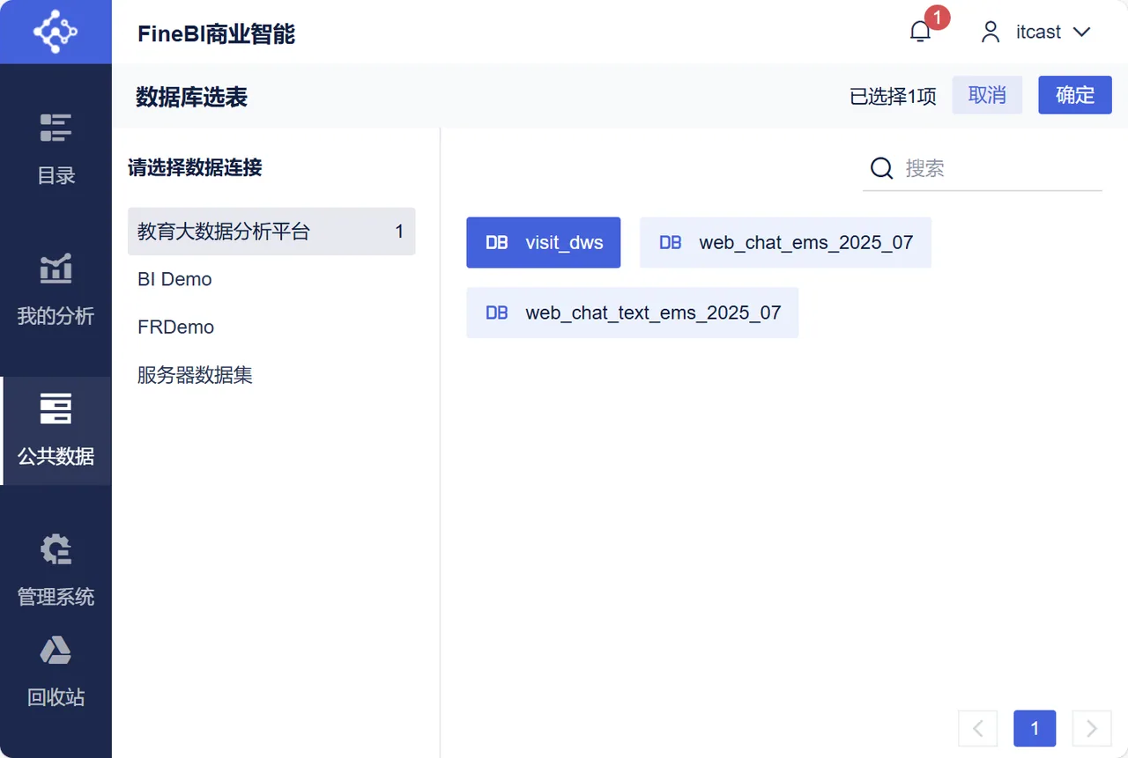Click the 取消 cancel button
The width and height of the screenshot is (1128, 758).
click(x=987, y=95)
